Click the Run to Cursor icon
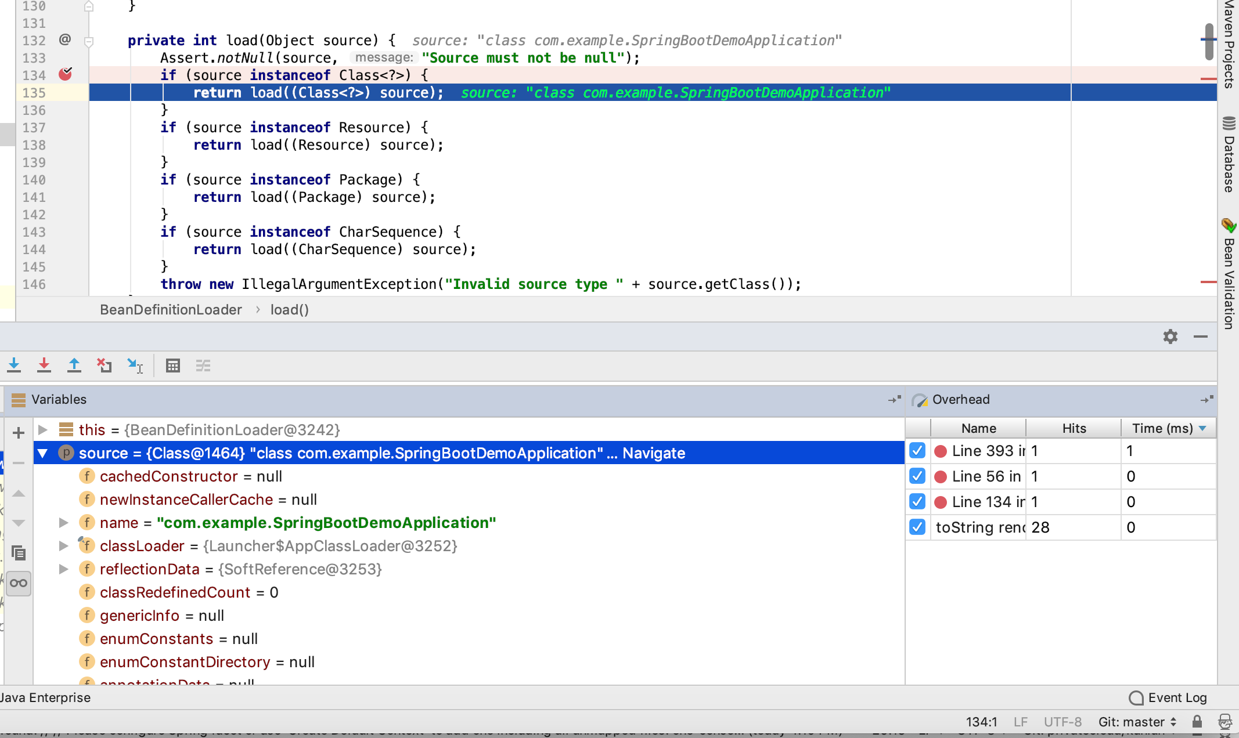1239x738 pixels. point(135,366)
